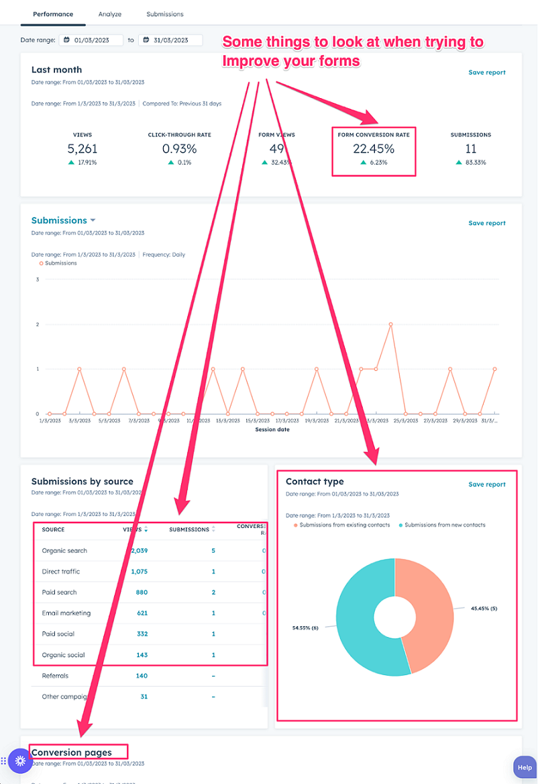
Task: Open the Help button
Action: point(524,767)
